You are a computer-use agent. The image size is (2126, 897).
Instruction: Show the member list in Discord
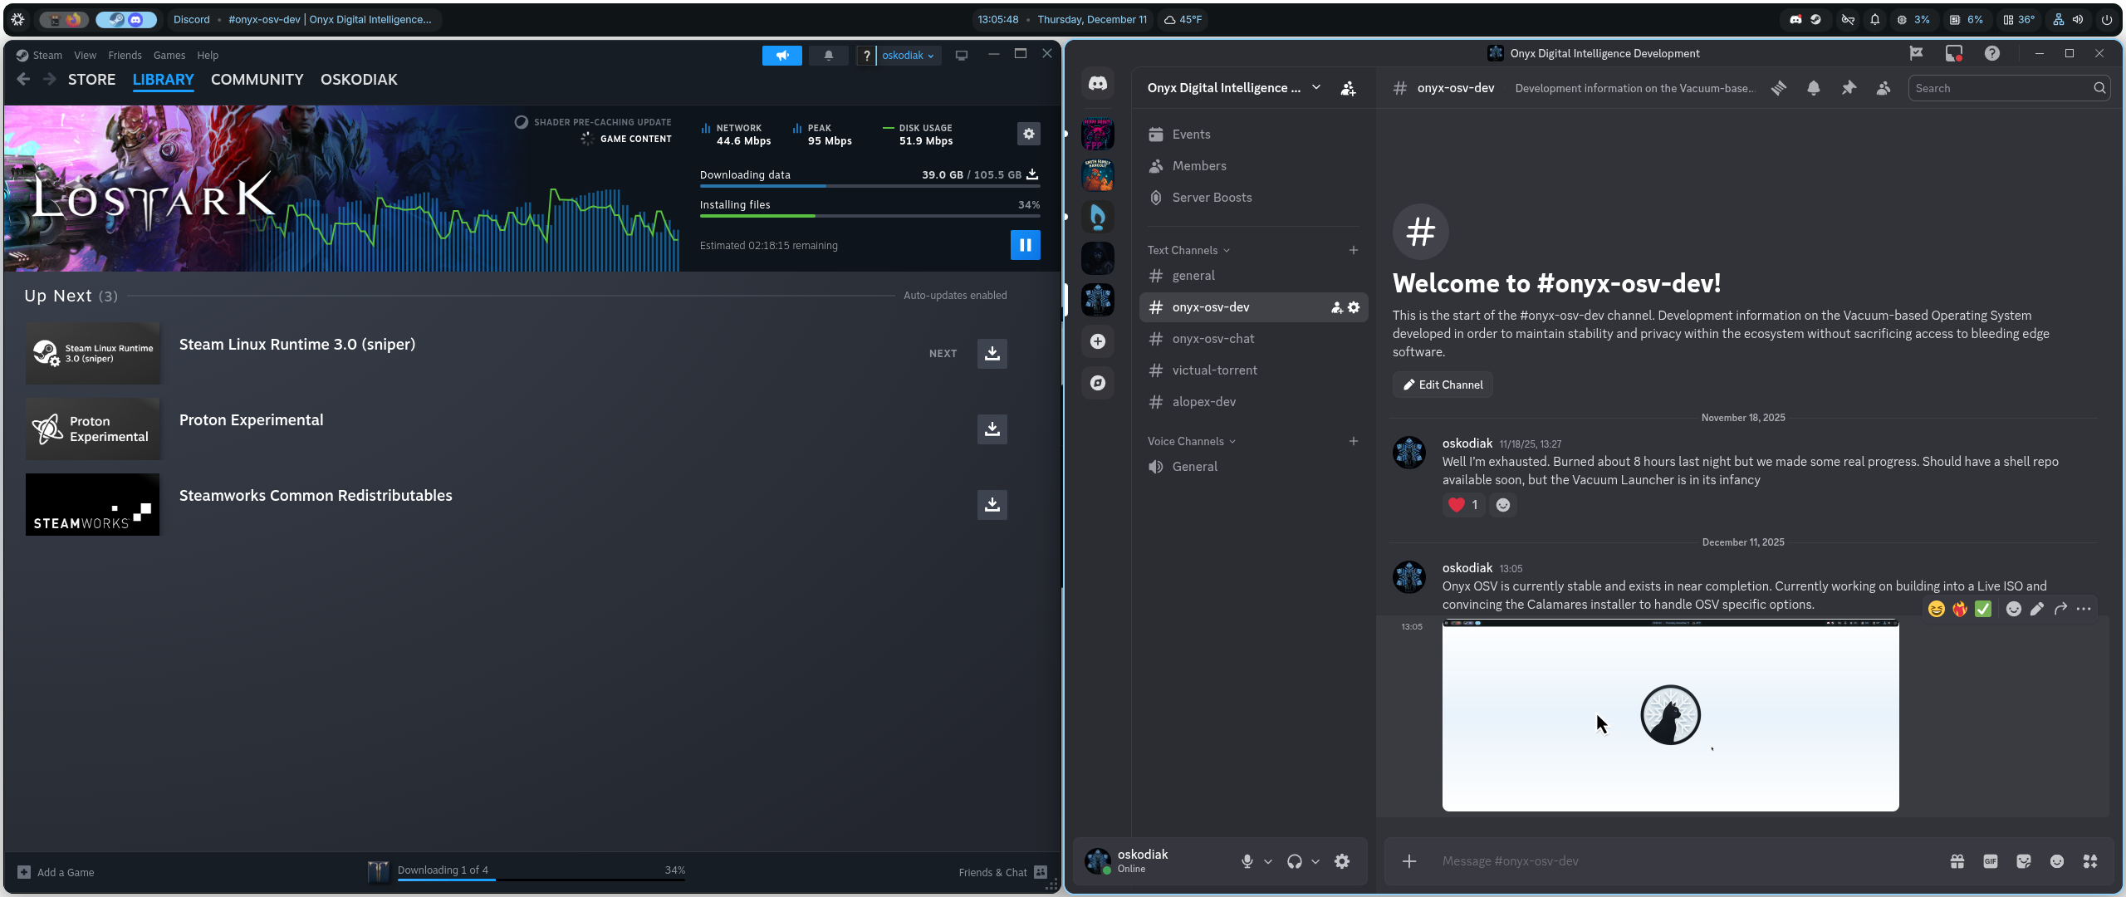click(1883, 88)
